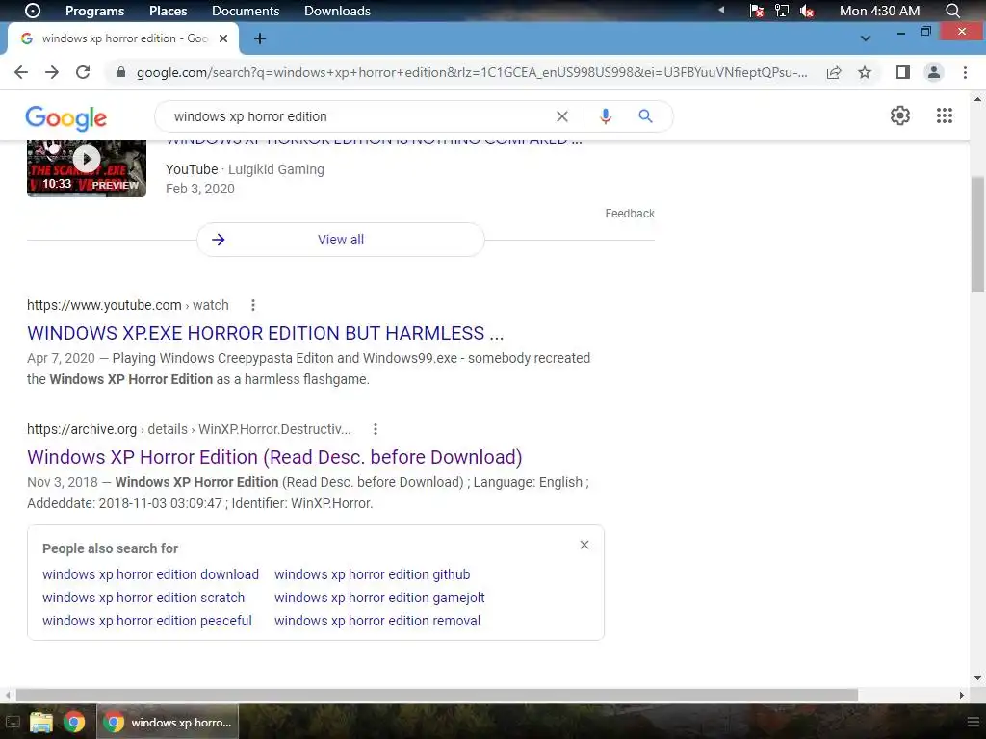This screenshot has height=739, width=986.
Task: Open the main menu circle icon
Action: (32, 11)
